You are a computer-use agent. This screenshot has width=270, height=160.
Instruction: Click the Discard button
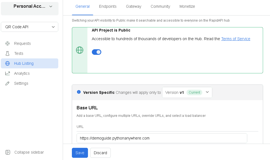100,153
